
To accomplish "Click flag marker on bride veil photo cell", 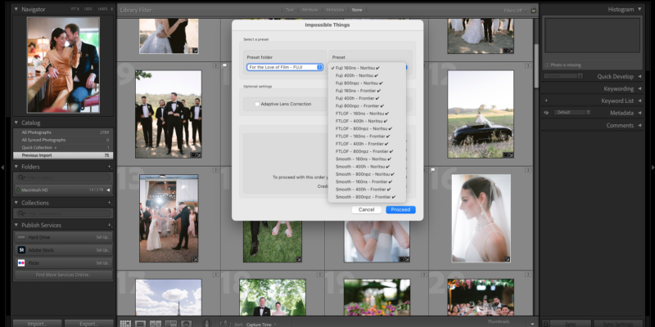I will click(433, 170).
